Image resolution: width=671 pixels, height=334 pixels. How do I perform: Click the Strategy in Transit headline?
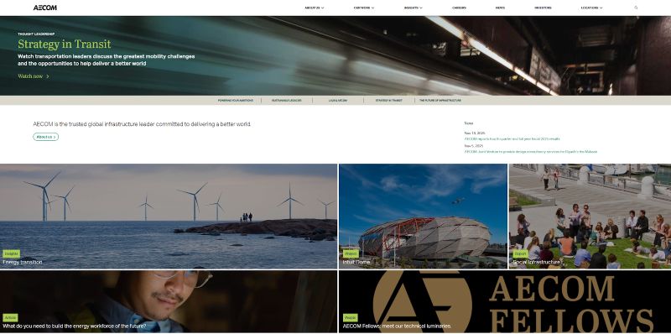click(65, 44)
